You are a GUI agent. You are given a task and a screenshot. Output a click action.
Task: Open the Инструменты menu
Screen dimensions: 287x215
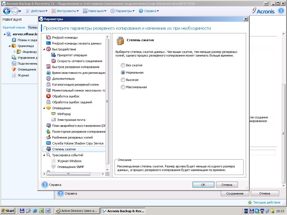point(66,11)
